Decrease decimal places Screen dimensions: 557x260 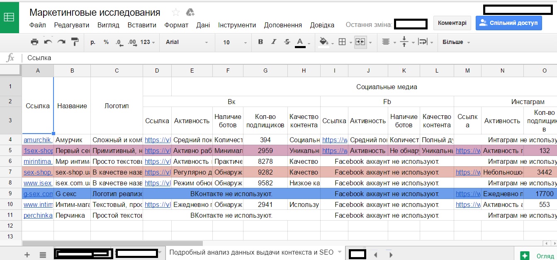pyautogui.click(x=119, y=42)
